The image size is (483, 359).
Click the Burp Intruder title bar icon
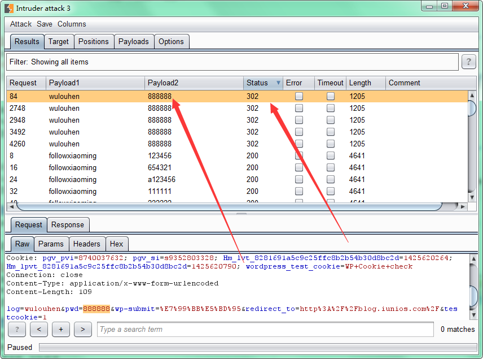click(9, 8)
